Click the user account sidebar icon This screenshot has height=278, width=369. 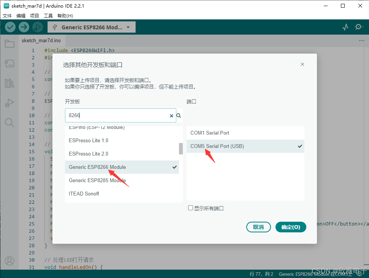click(x=10, y=261)
